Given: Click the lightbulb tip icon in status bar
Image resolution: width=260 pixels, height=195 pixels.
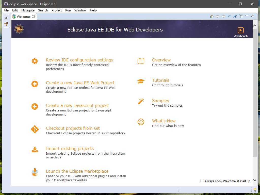Looking at the screenshot, I should 255,190.
